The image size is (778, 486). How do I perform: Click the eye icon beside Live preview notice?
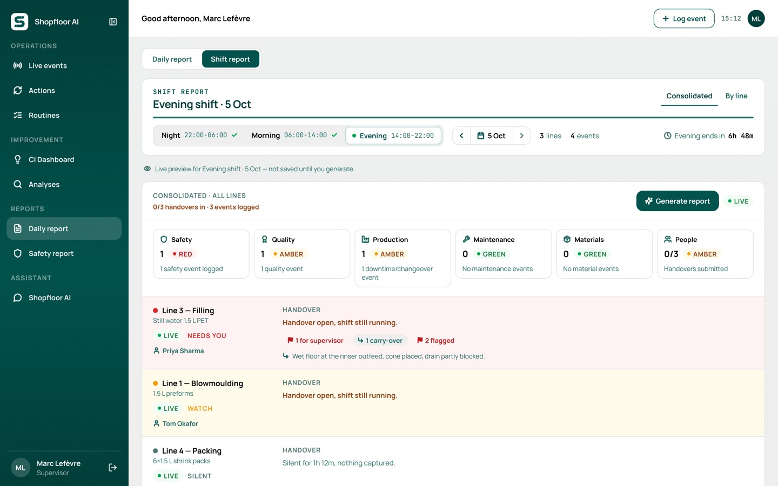point(147,169)
